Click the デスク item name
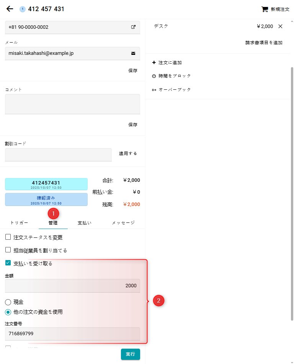Screen dimensions: 294x364 (161, 26)
